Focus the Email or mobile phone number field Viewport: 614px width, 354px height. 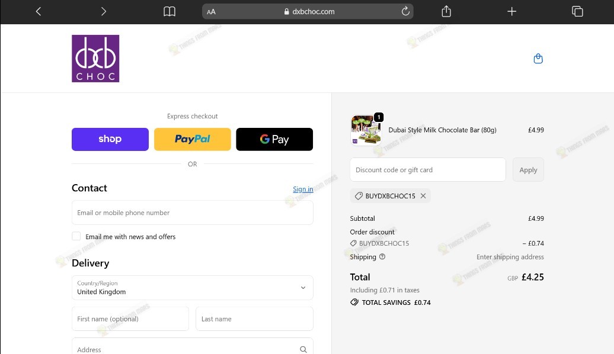(x=192, y=213)
